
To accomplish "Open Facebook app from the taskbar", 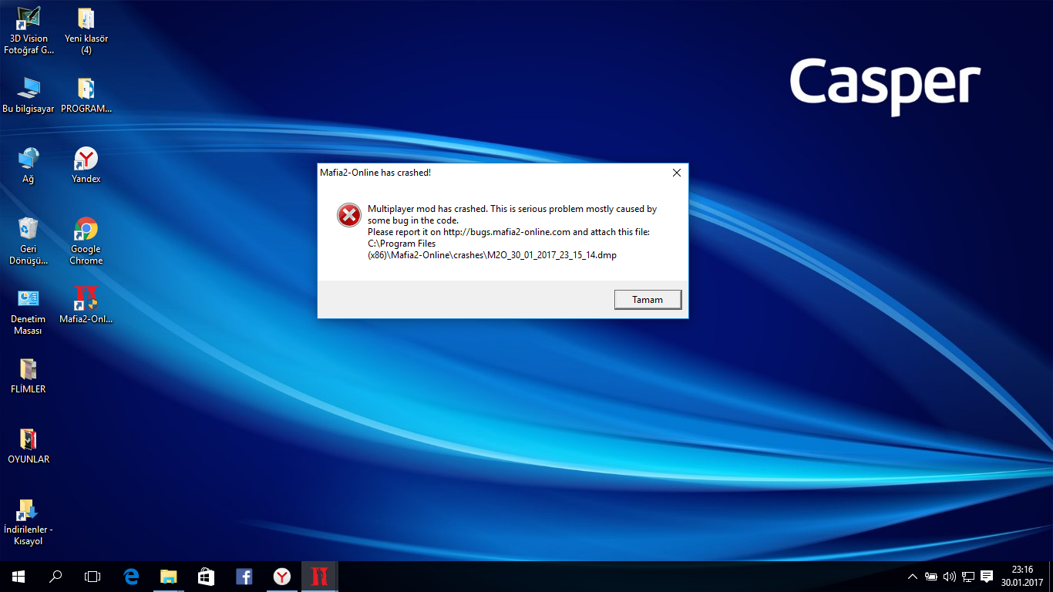I will coord(244,577).
